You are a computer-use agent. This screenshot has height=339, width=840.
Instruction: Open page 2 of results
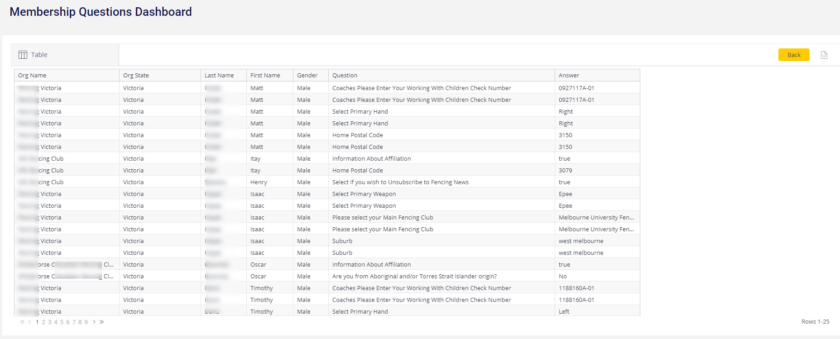coord(43,322)
